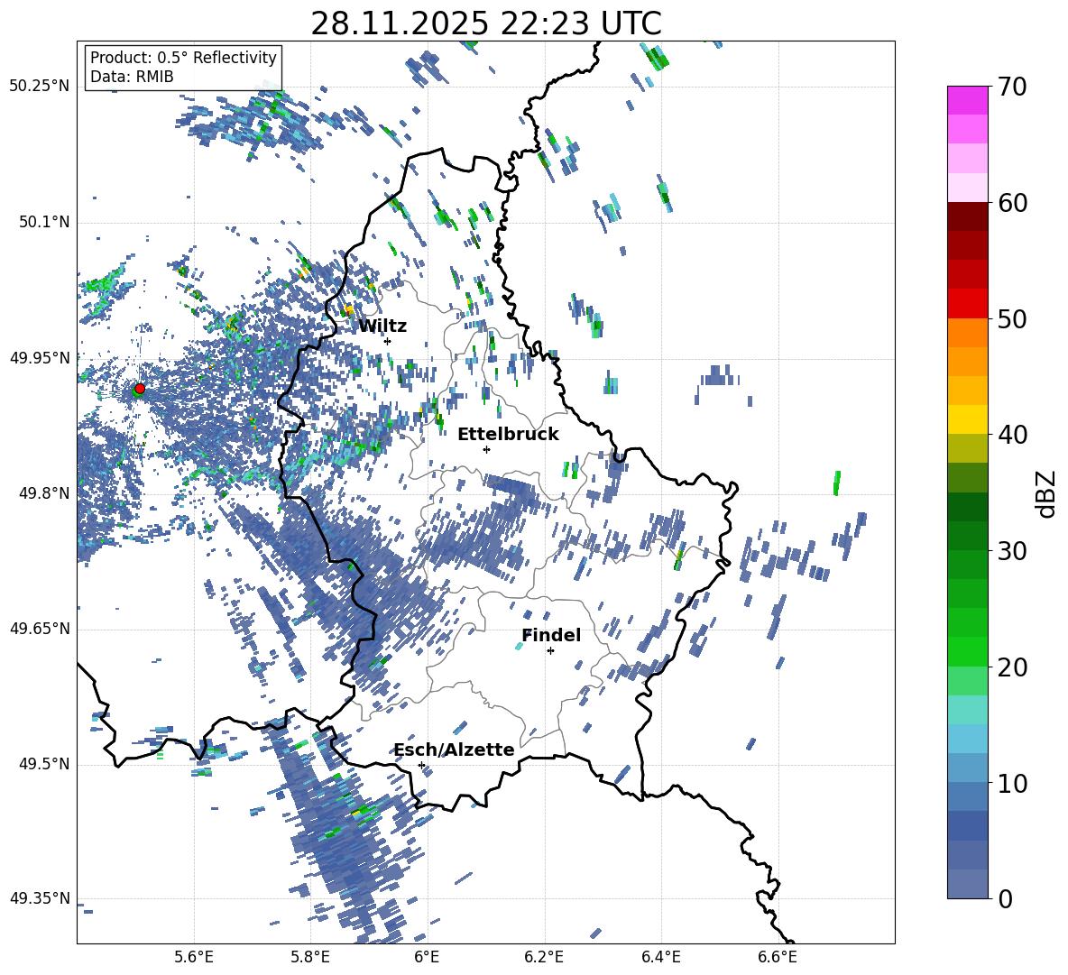The image size is (1068, 975).
Task: Click the 5.8°E longitude label
Action: (x=310, y=957)
